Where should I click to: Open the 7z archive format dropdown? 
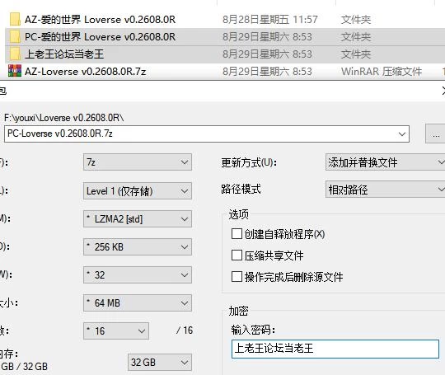click(x=138, y=162)
